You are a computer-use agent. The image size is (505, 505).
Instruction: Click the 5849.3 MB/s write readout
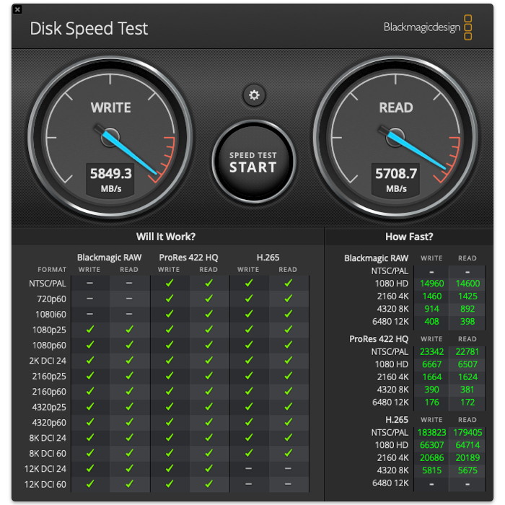[x=110, y=179]
